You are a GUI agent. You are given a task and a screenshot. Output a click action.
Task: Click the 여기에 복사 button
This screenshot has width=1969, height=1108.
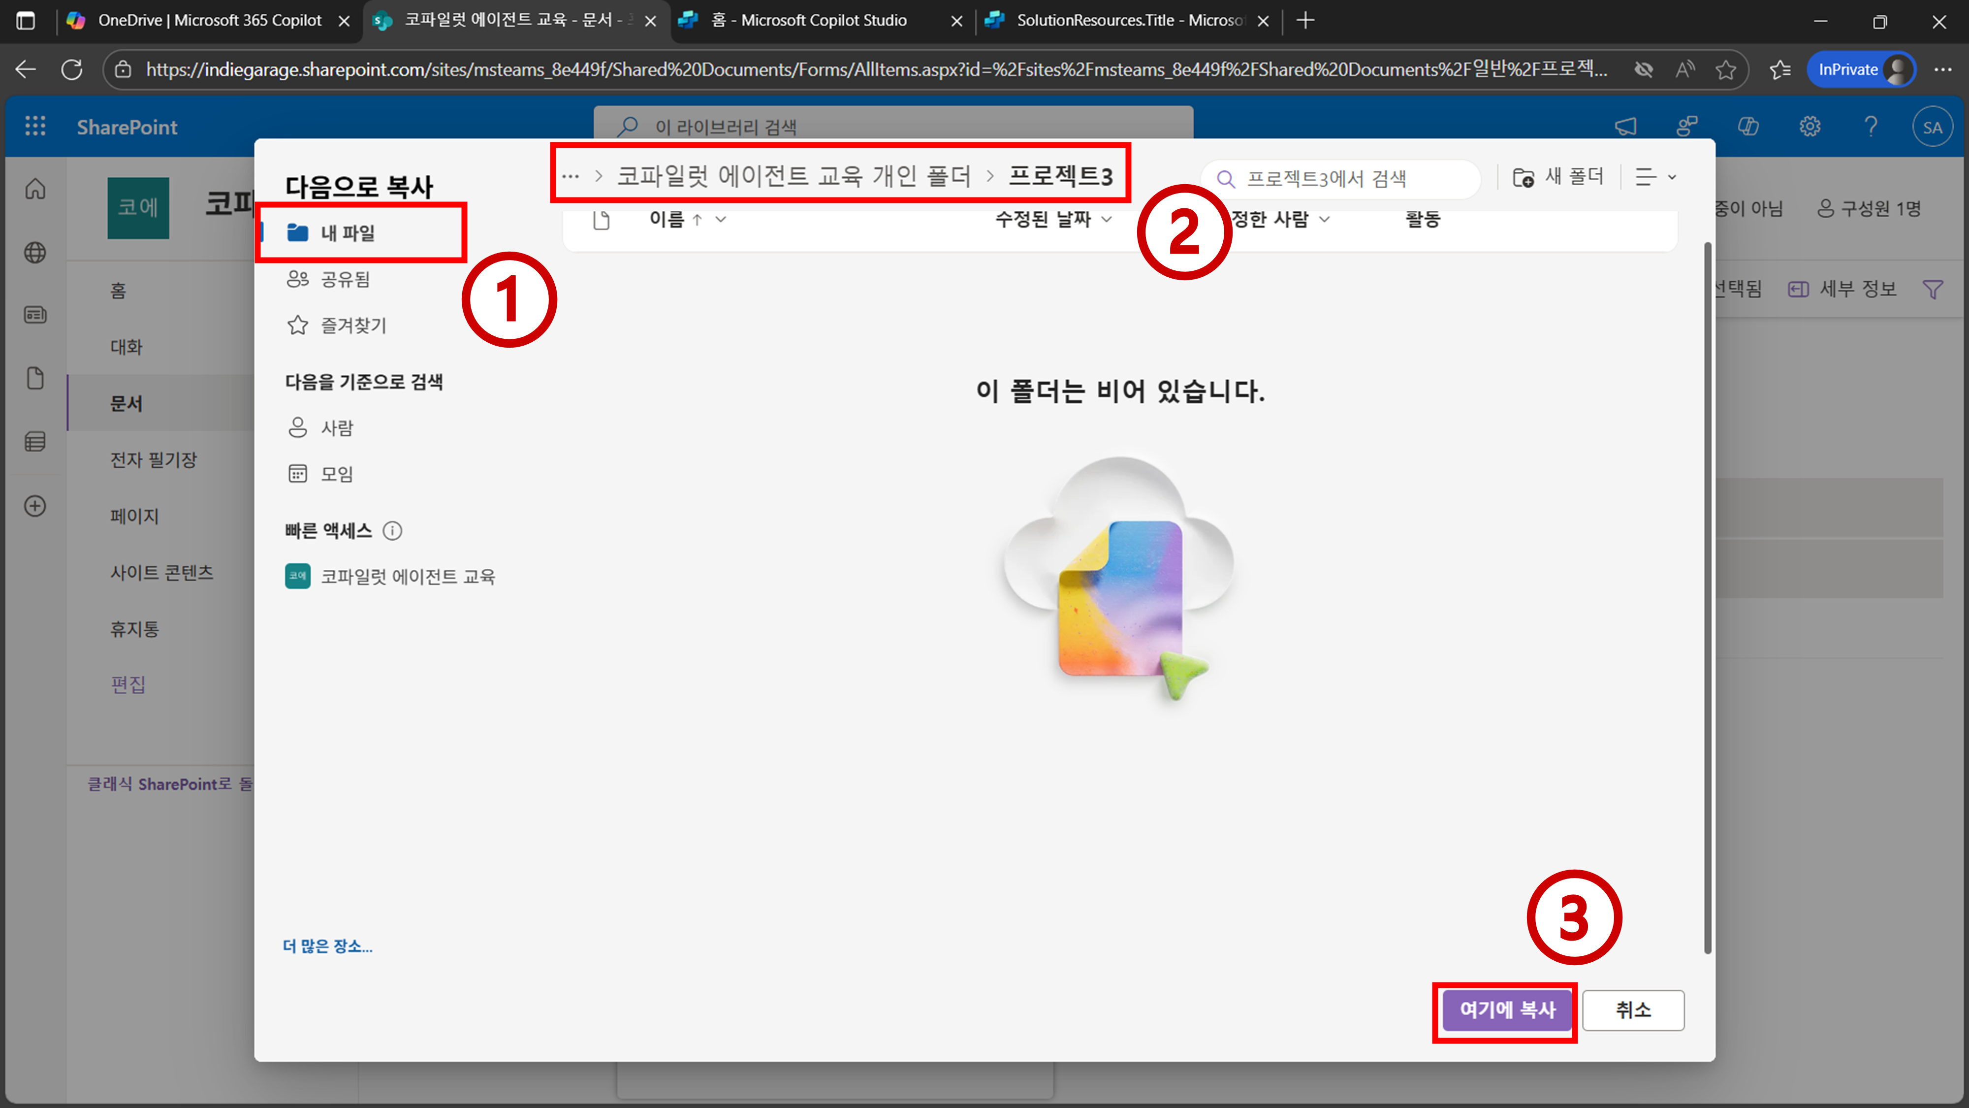pyautogui.click(x=1507, y=1010)
